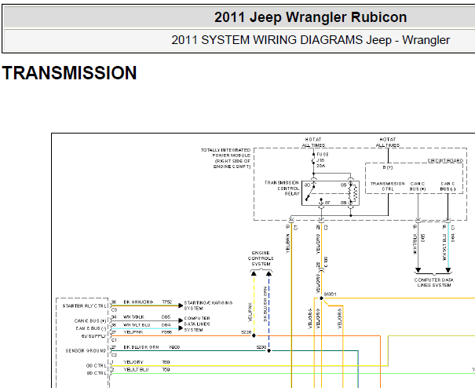Click pin number '38' on DK GRN/ORG wire

[114, 302]
